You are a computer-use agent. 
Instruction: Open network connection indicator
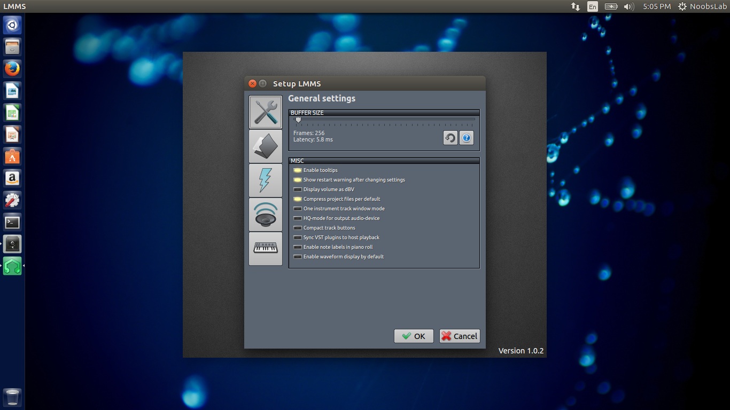click(x=575, y=6)
